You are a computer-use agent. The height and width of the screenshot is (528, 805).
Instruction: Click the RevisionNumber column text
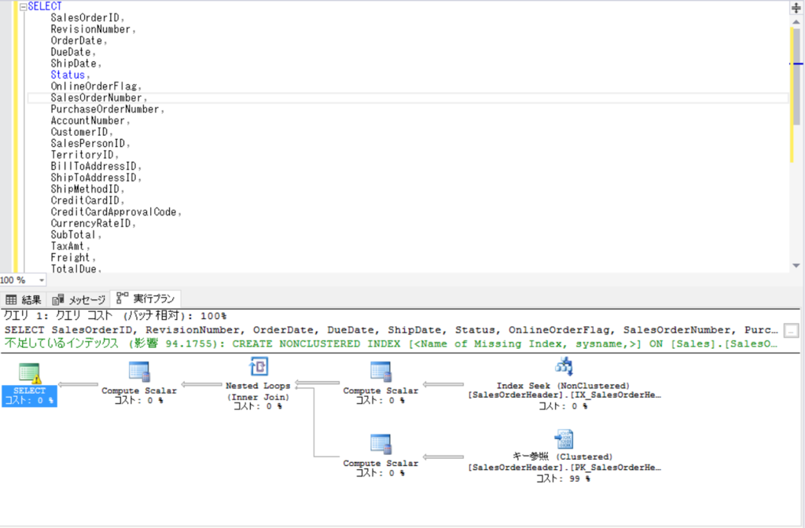91,29
